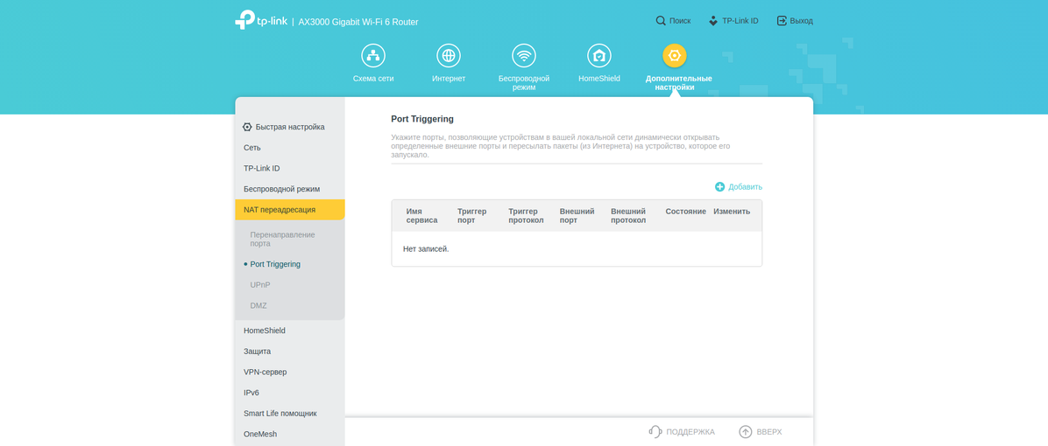Viewport: 1048px width, 446px height.
Task: Click the TP-Link logo
Action: 261,20
